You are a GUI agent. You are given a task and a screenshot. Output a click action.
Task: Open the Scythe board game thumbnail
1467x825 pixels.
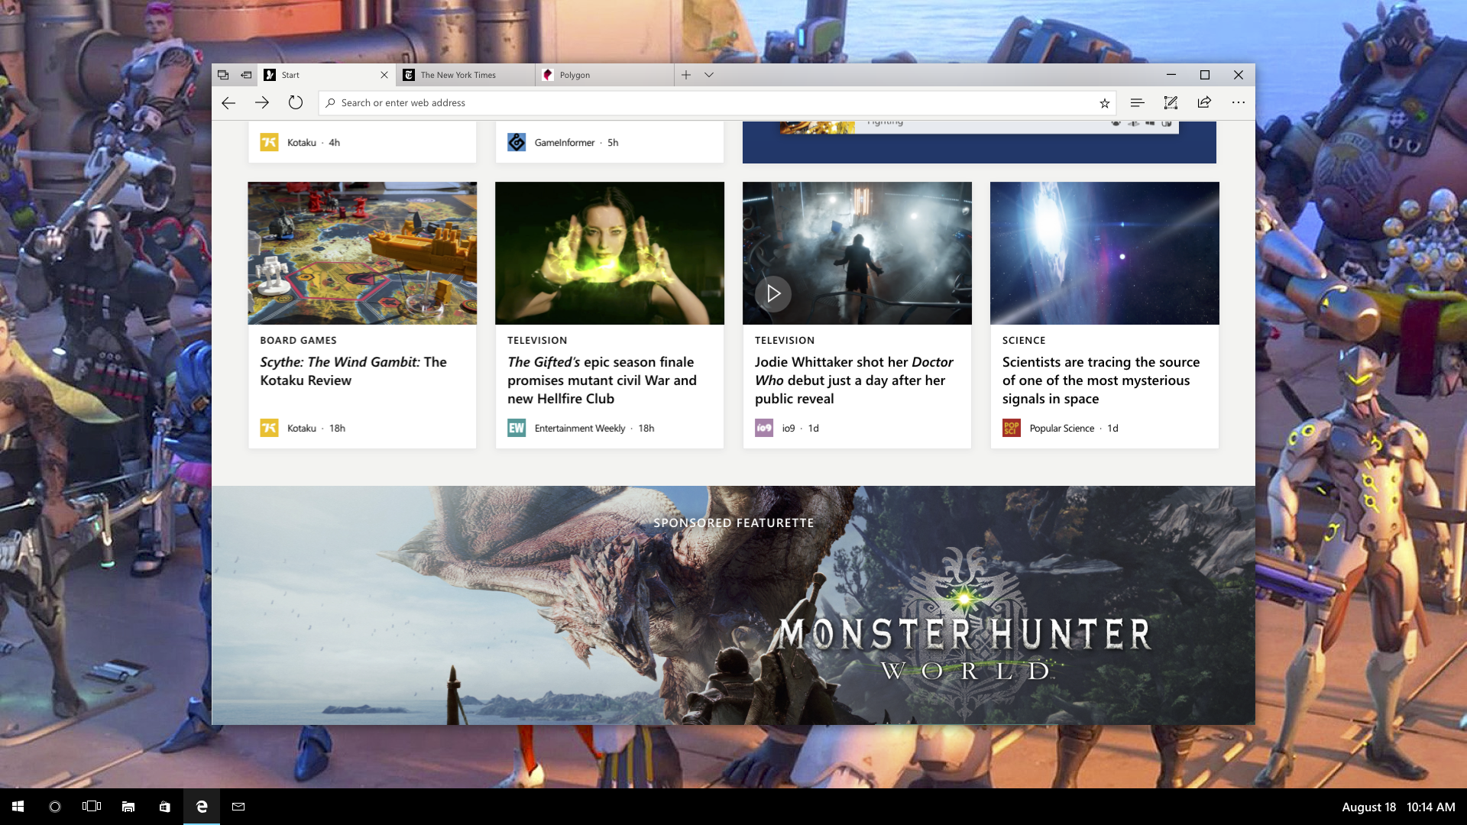click(362, 253)
